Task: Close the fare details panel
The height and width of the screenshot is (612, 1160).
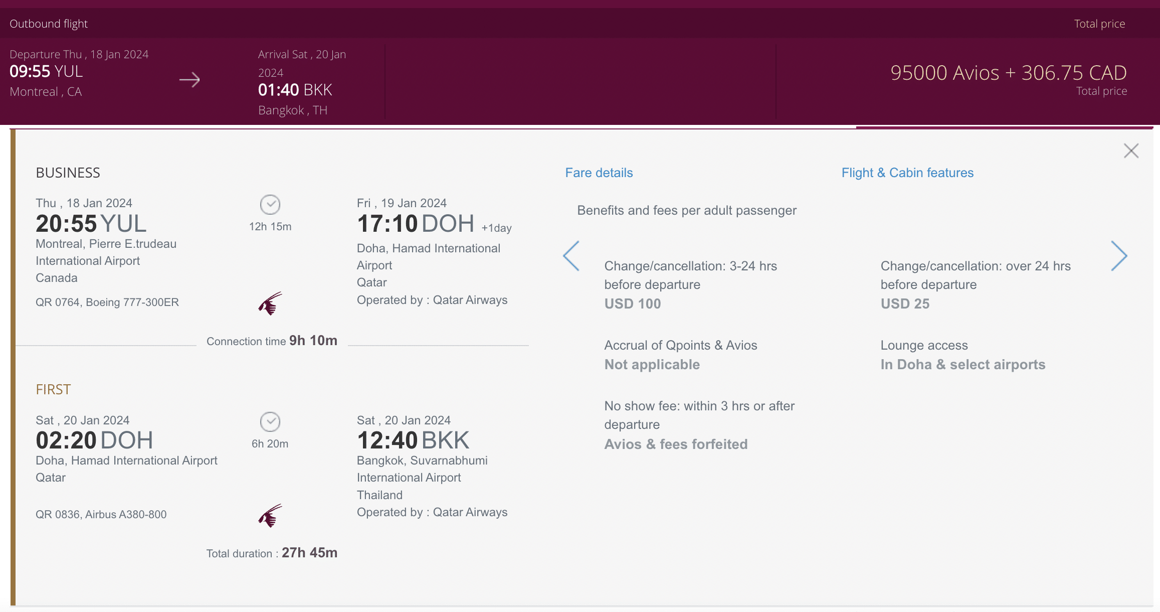Action: [x=1131, y=150]
